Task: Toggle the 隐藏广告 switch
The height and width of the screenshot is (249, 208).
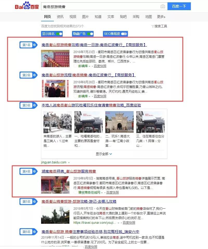Action: [90, 34]
